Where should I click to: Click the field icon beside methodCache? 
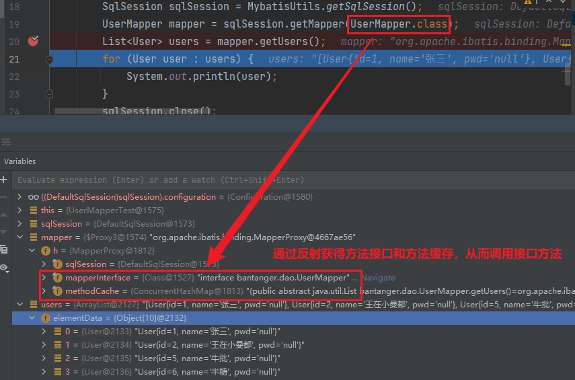pyautogui.click(x=57, y=291)
